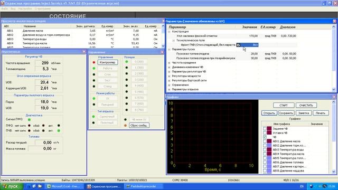Click color swatch of Задание ЧВ graph
This screenshot has height=190, width=338.
269,129
